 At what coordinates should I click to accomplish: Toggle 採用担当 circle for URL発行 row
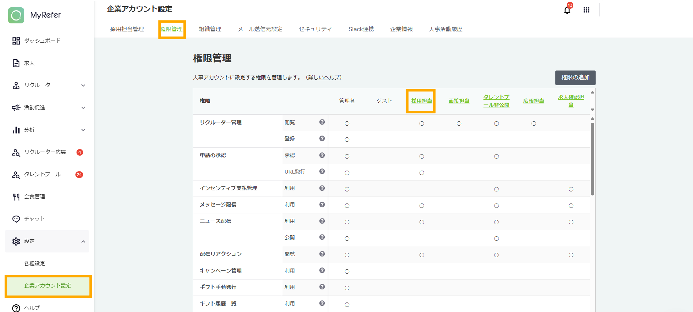click(x=422, y=173)
